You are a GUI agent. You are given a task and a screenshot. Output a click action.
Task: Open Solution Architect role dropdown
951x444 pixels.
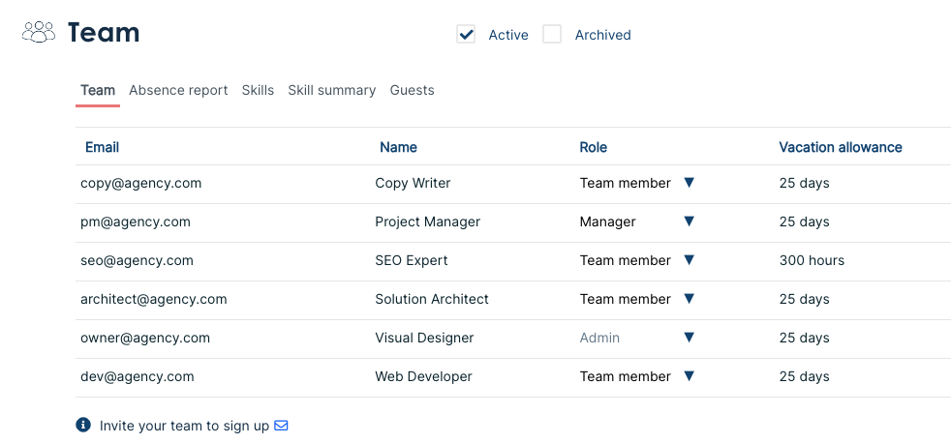(x=689, y=299)
